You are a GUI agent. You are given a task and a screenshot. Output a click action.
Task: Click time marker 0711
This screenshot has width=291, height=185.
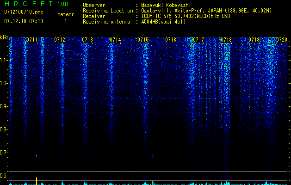pyautogui.click(x=32, y=40)
